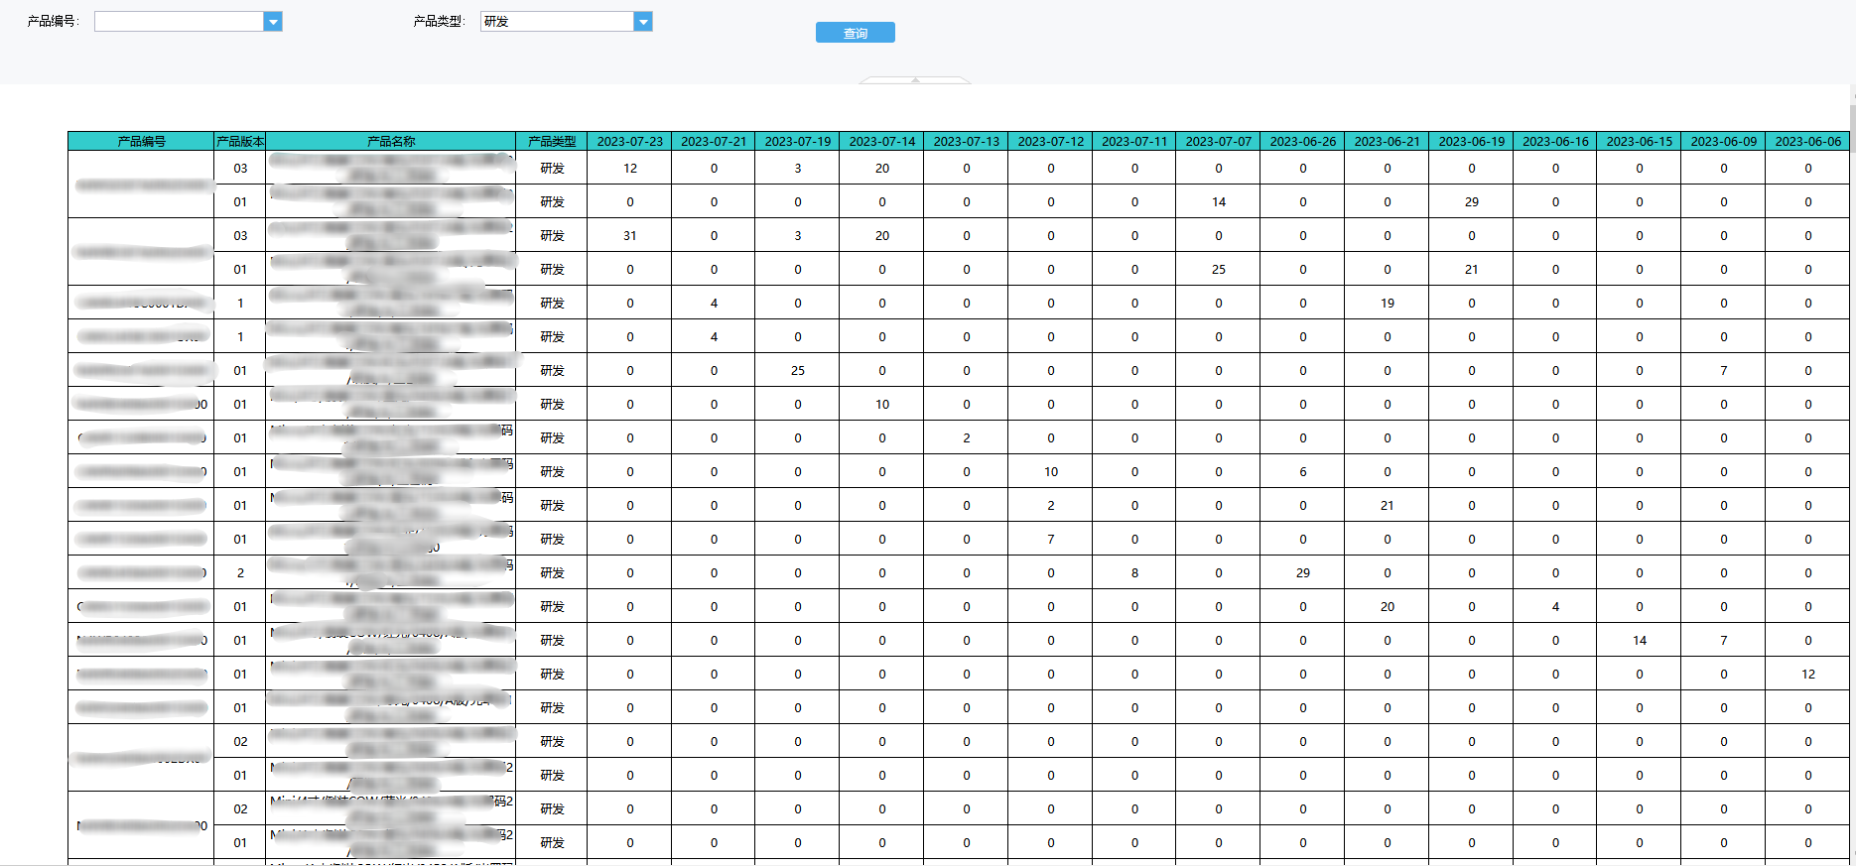Select the 2023-06-19 column header
Screen dimensions: 1856x866
1472,141
